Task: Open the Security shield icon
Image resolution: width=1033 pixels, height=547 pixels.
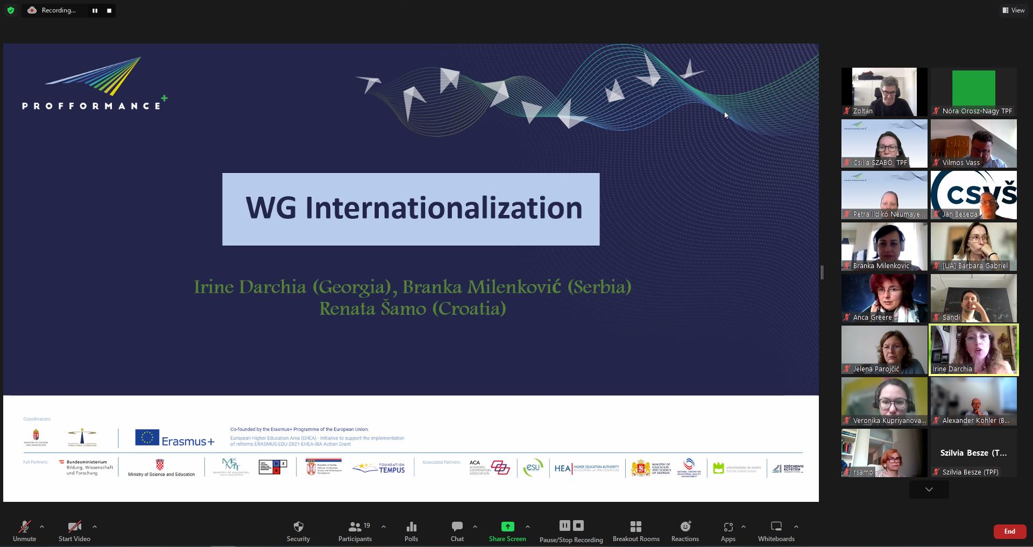Action: (x=298, y=527)
